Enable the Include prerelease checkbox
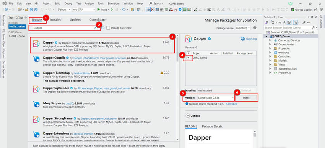The width and height of the screenshot is (325, 148). click(x=108, y=28)
